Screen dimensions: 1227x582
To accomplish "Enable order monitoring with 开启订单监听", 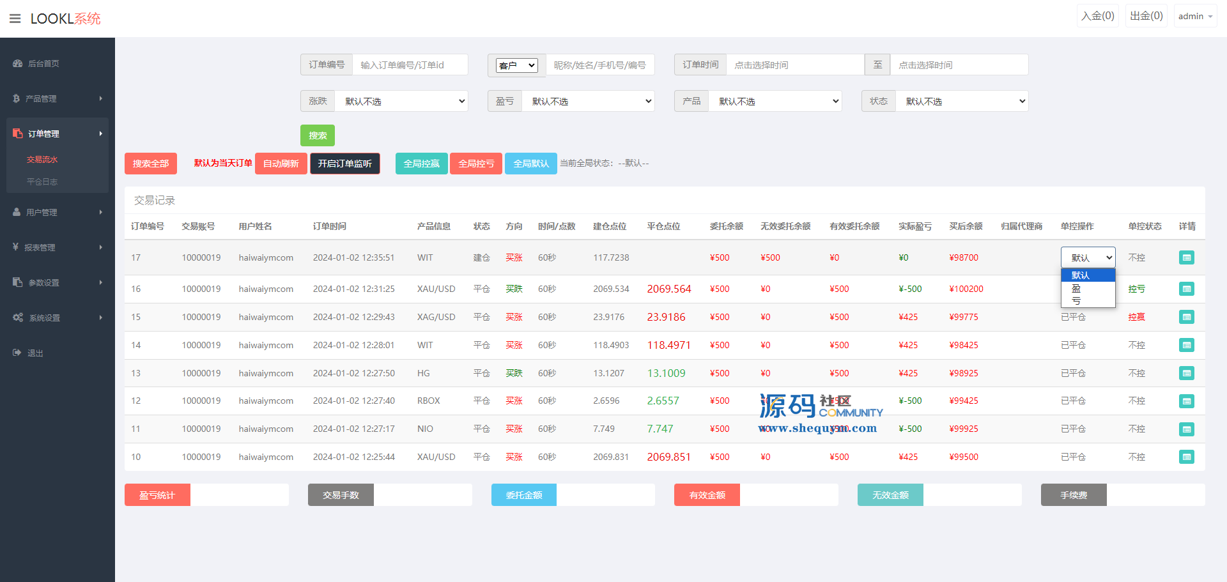I will pyautogui.click(x=344, y=164).
